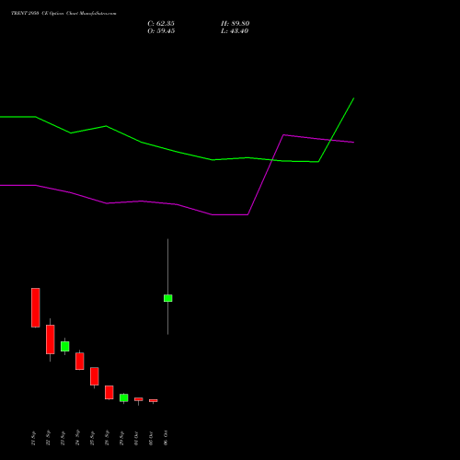The width and height of the screenshot is (460, 460).
Task: Click the green indicator line's rising end point
Action: tap(354, 98)
